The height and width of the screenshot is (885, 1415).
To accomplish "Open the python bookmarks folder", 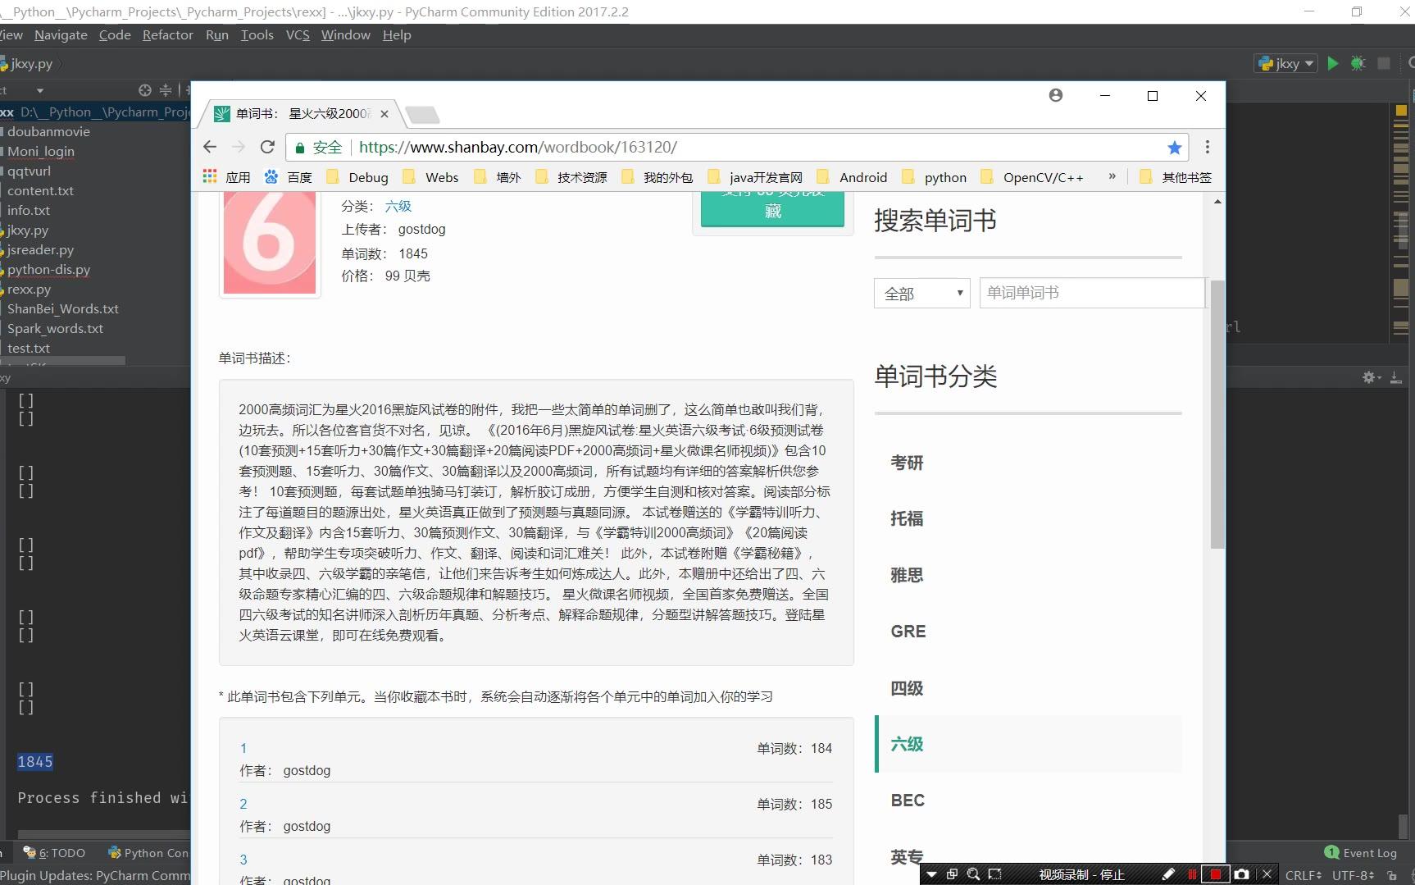I will point(935,177).
